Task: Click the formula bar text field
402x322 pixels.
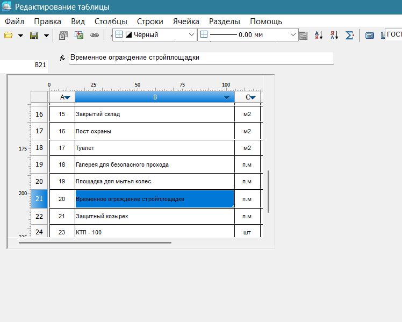Action: tap(201, 58)
